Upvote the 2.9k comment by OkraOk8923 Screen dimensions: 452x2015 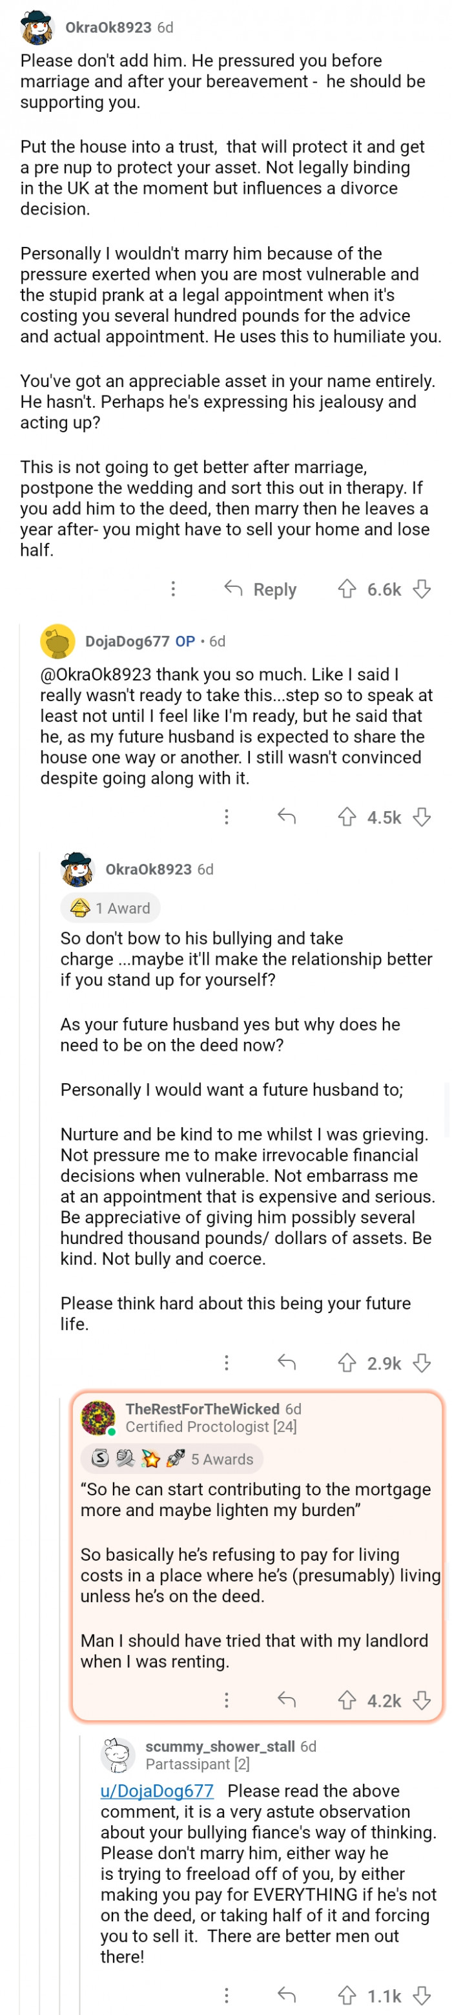click(347, 1364)
